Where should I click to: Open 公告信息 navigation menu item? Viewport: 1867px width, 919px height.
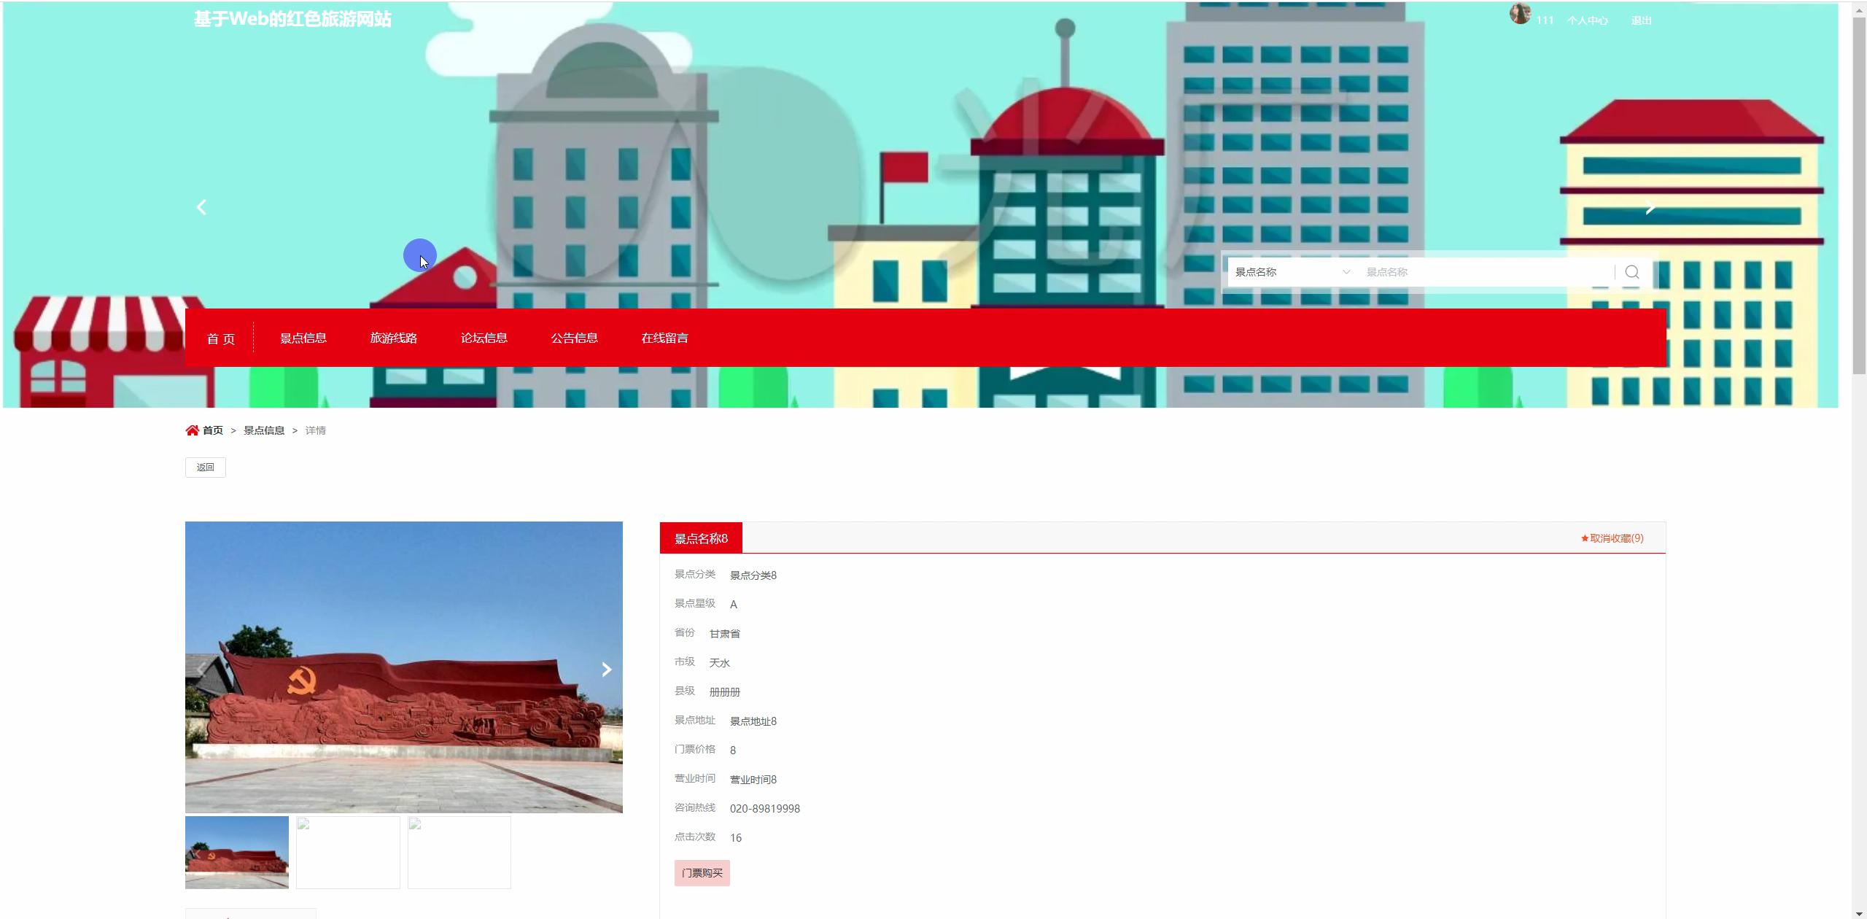[575, 338]
